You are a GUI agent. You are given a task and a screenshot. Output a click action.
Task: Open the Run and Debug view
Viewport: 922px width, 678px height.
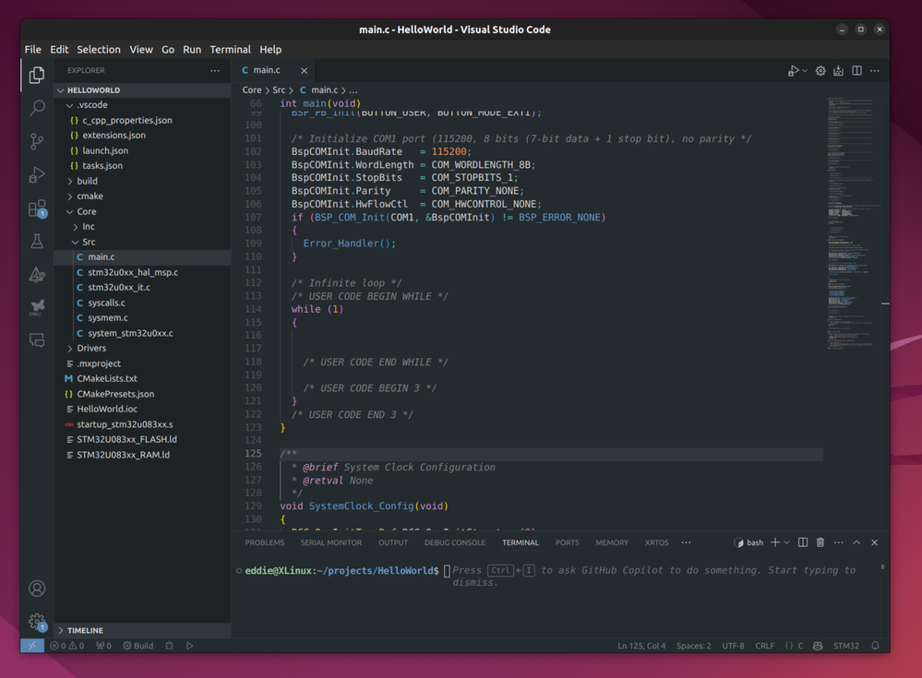(x=37, y=174)
